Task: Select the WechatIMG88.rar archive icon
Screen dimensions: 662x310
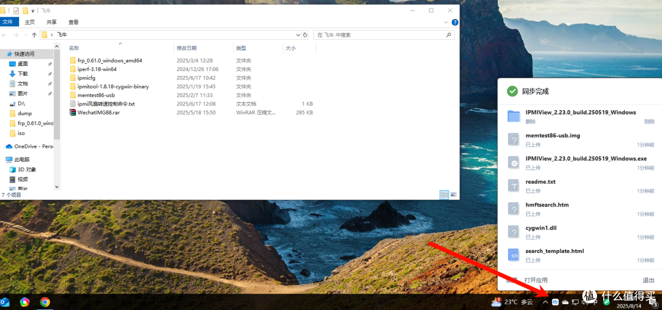Action: pos(73,112)
